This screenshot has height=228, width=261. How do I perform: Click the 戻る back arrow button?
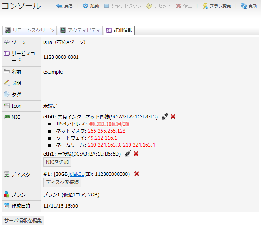pyautogui.click(x=65, y=6)
